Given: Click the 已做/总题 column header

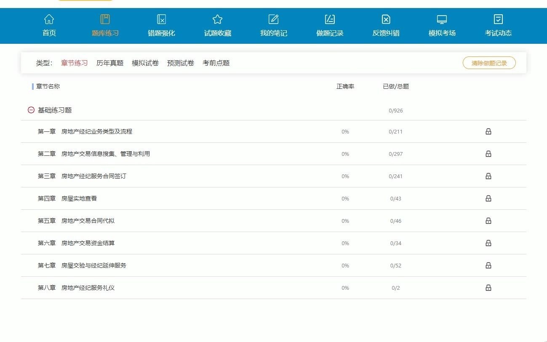Looking at the screenshot, I should 396,86.
